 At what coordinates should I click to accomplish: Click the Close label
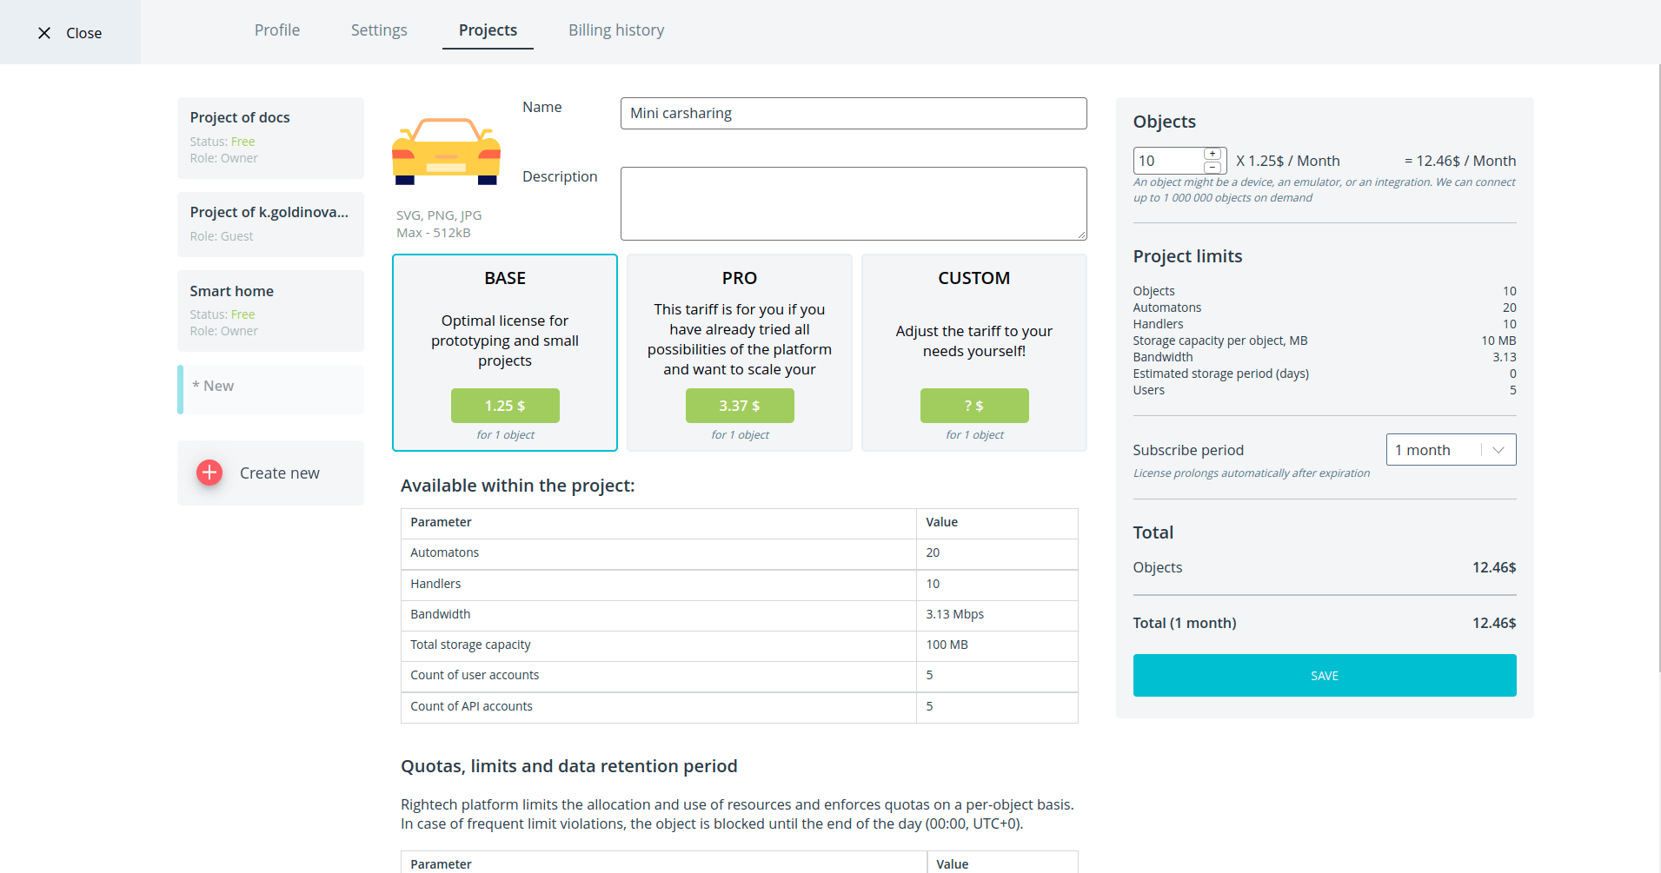tap(83, 33)
